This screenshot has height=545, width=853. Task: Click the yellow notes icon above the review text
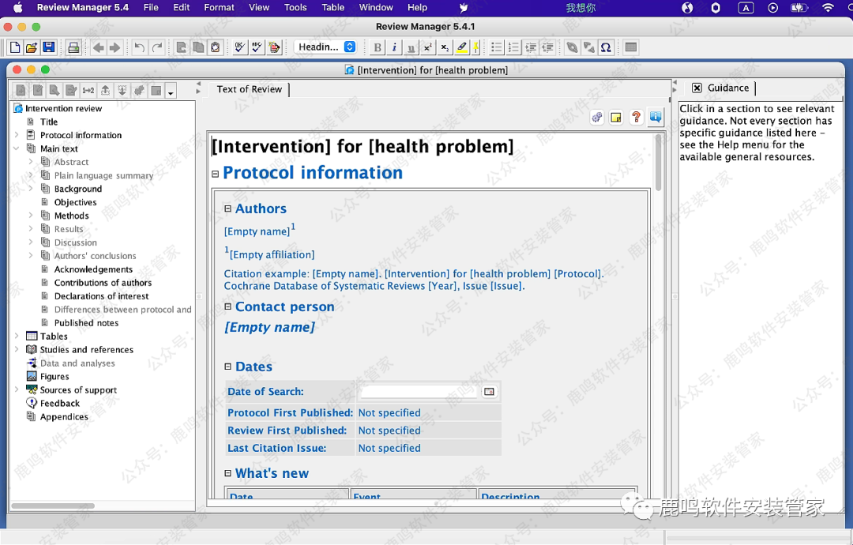(x=616, y=118)
